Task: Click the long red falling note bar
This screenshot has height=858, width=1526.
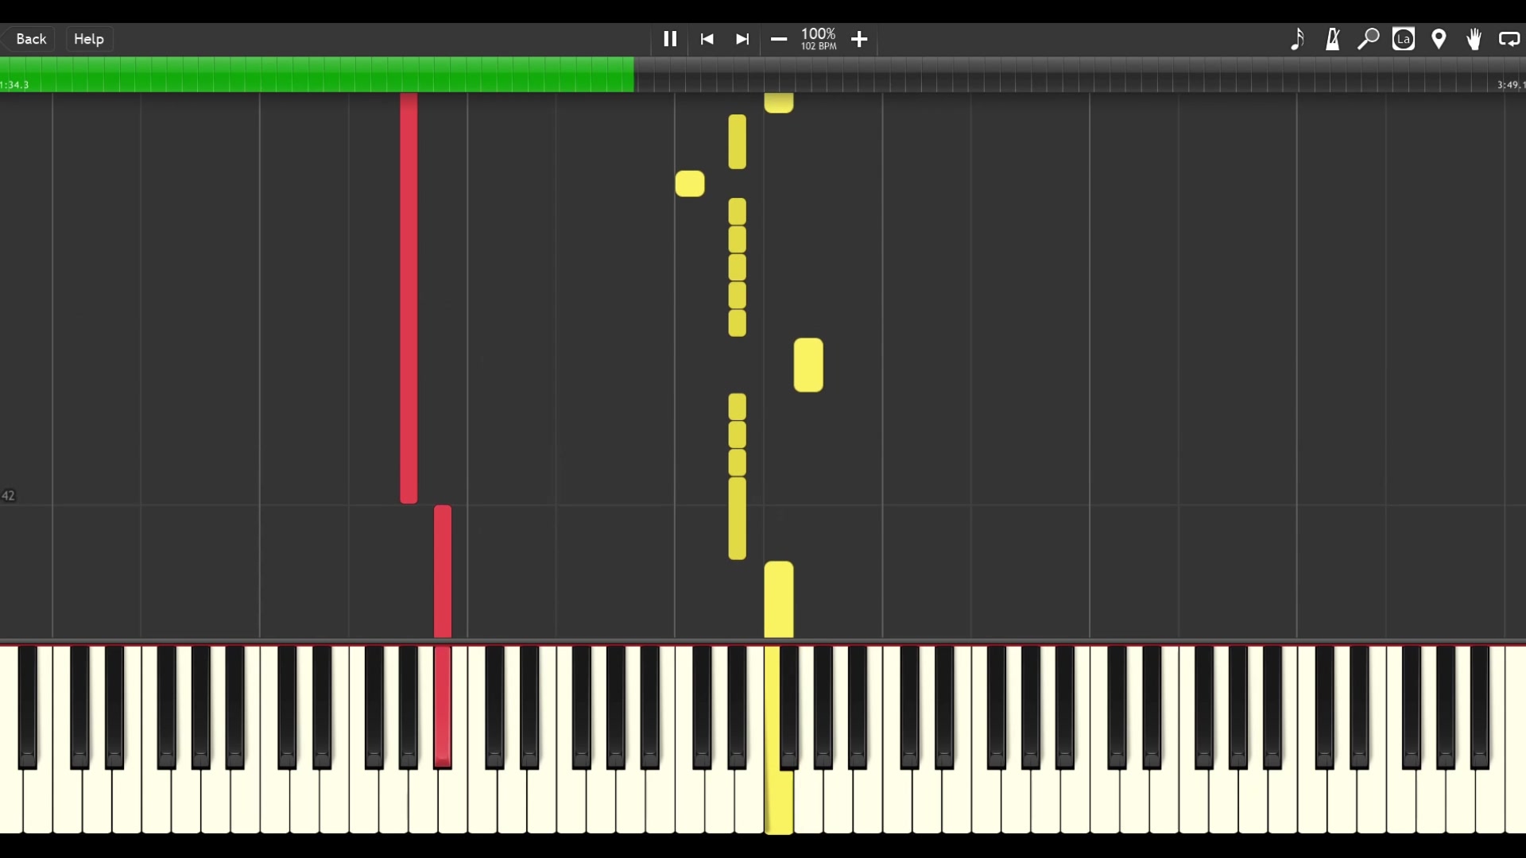Action: [409, 298]
